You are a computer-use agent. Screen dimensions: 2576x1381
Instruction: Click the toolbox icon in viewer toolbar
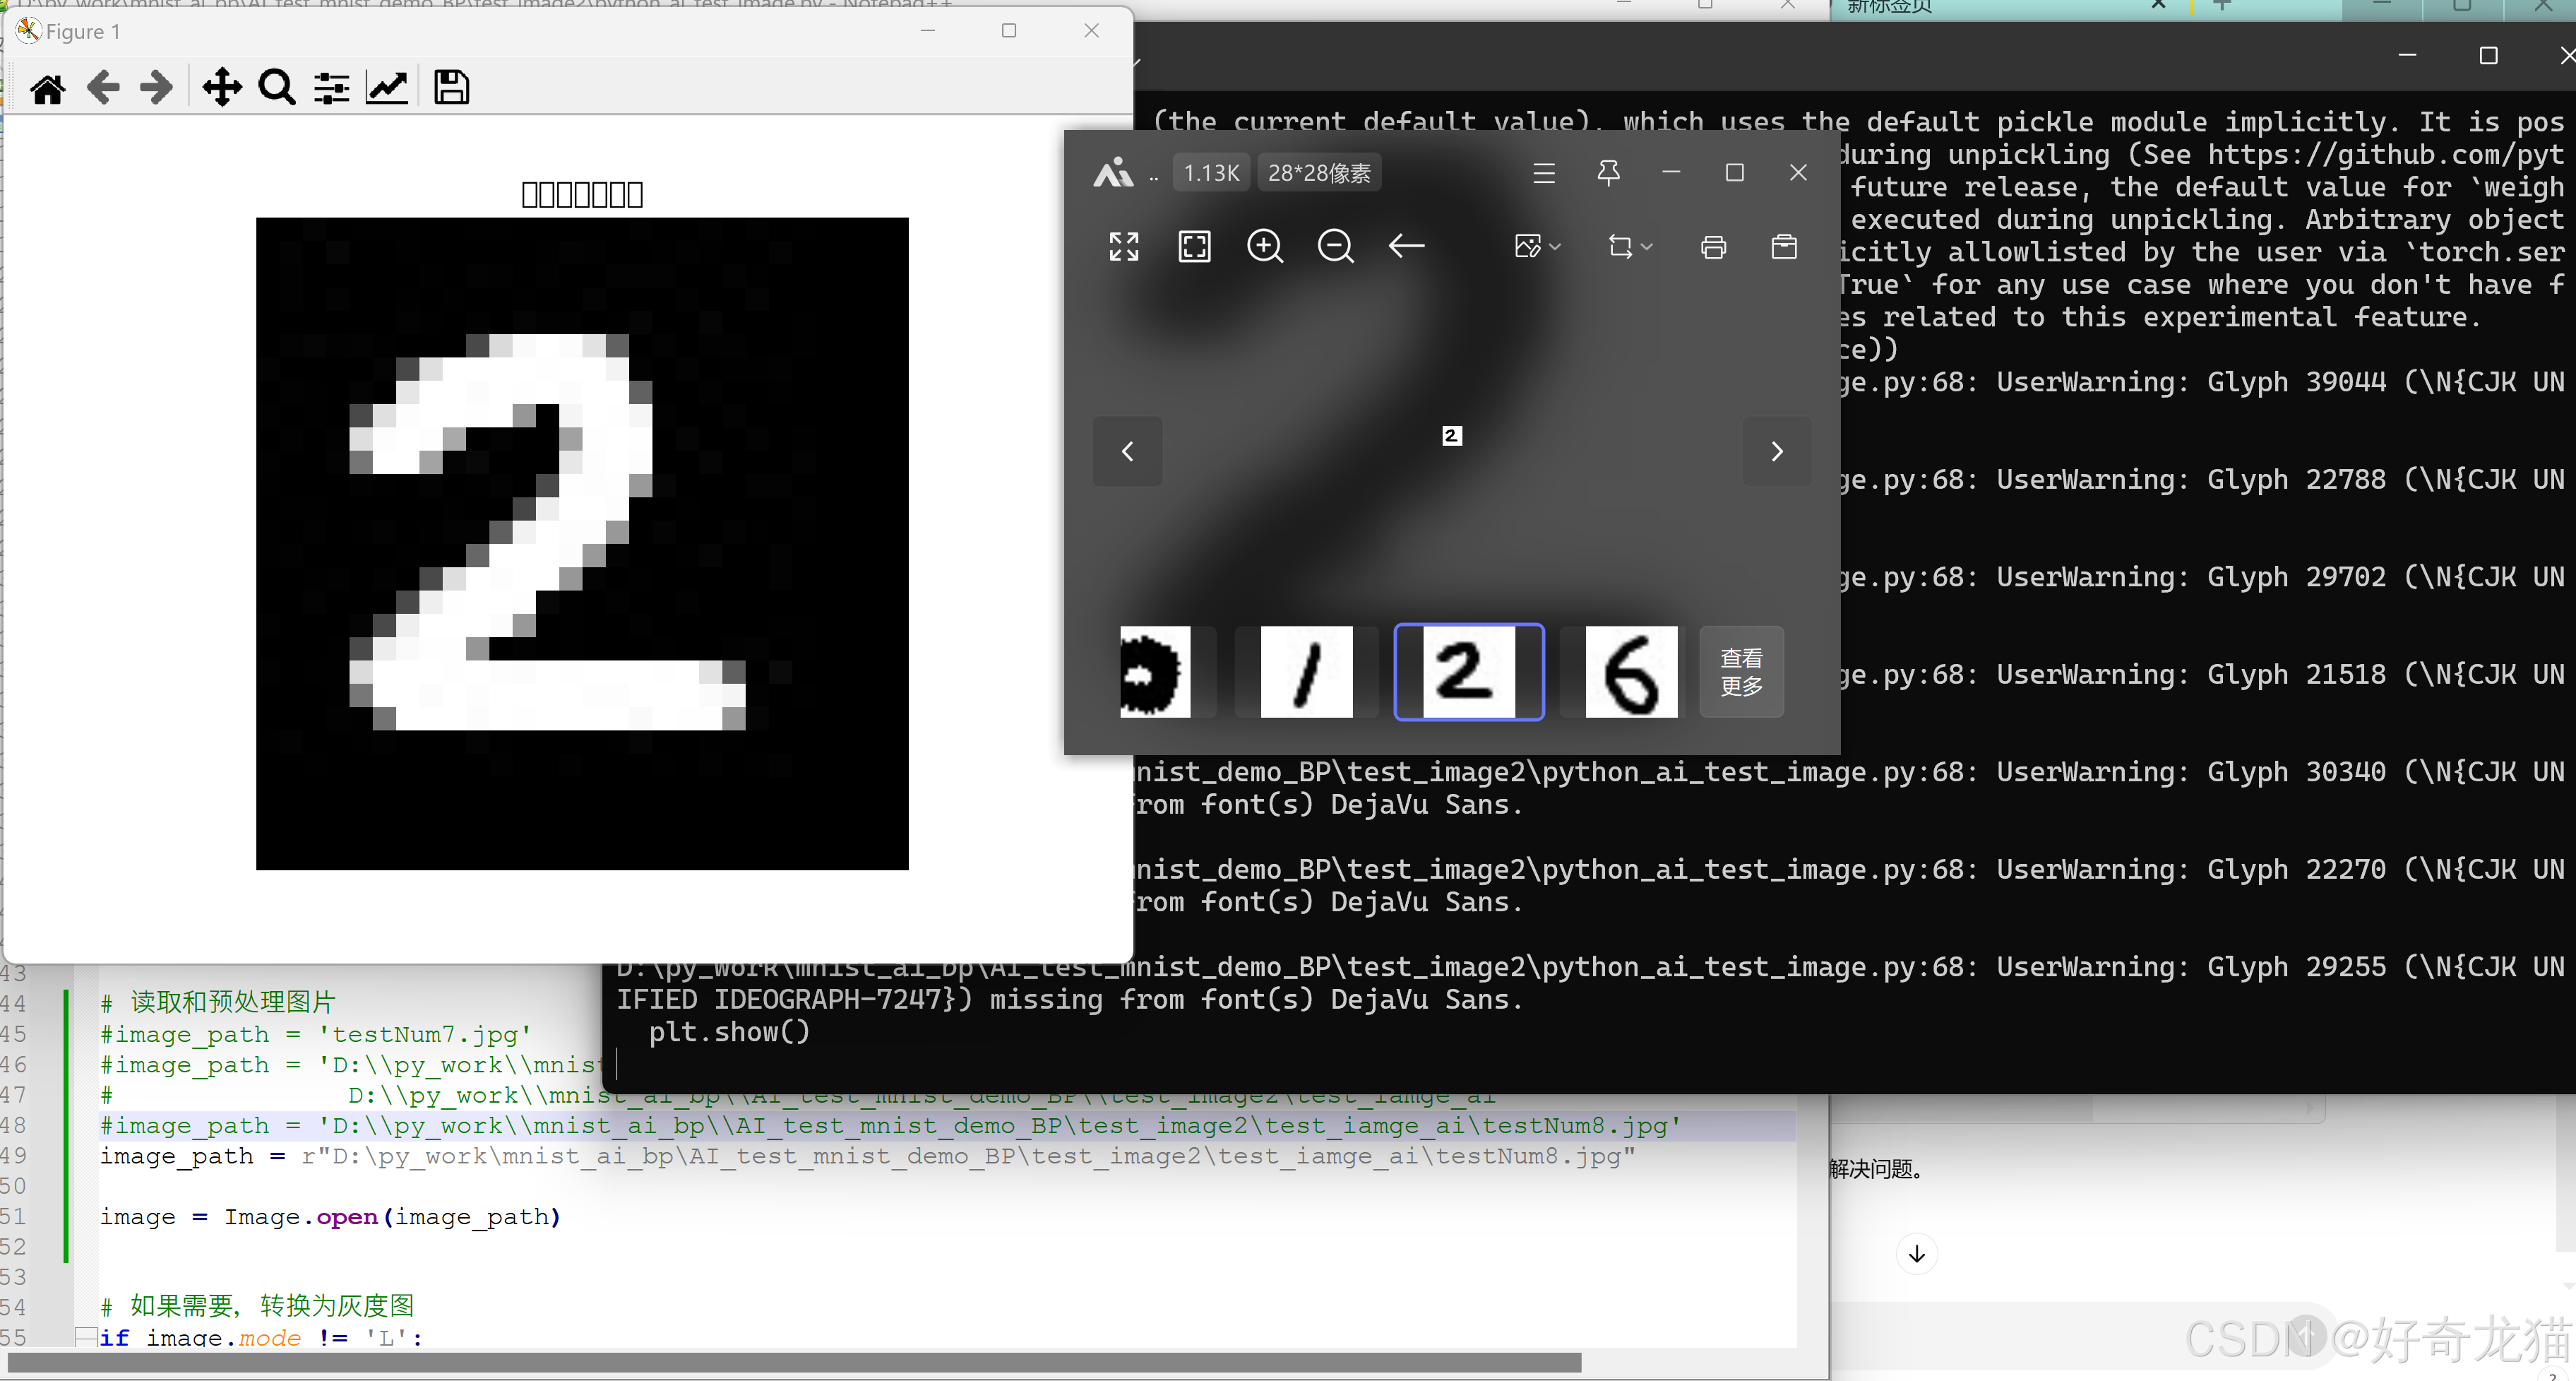pyautogui.click(x=1784, y=246)
